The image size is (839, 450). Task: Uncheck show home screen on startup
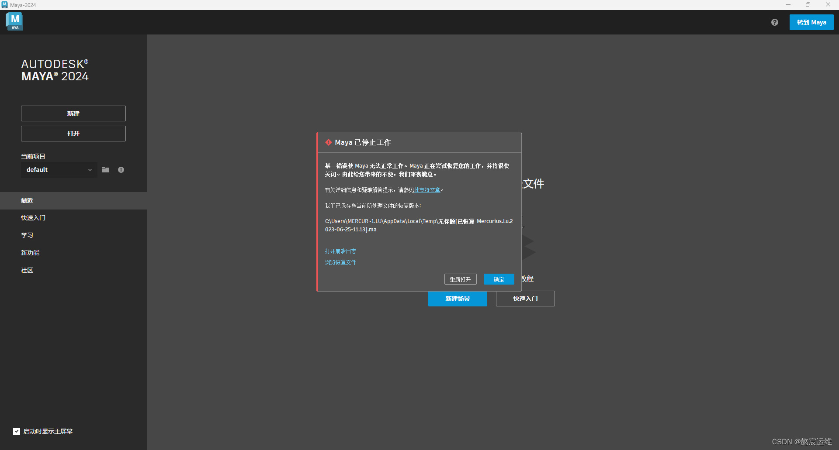(17, 431)
